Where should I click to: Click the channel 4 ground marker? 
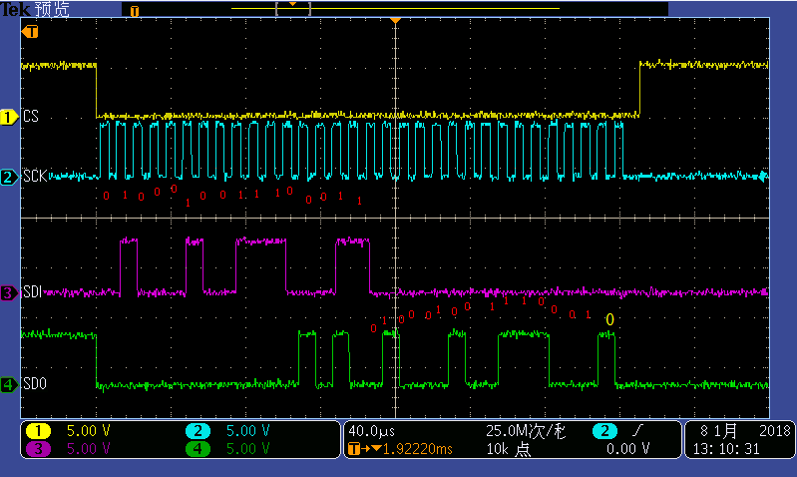click(9, 384)
